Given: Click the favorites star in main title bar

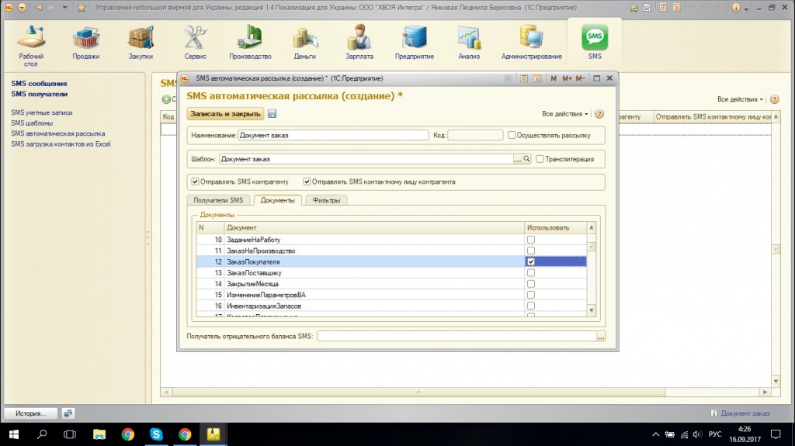Looking at the screenshot, I should pos(81,8).
